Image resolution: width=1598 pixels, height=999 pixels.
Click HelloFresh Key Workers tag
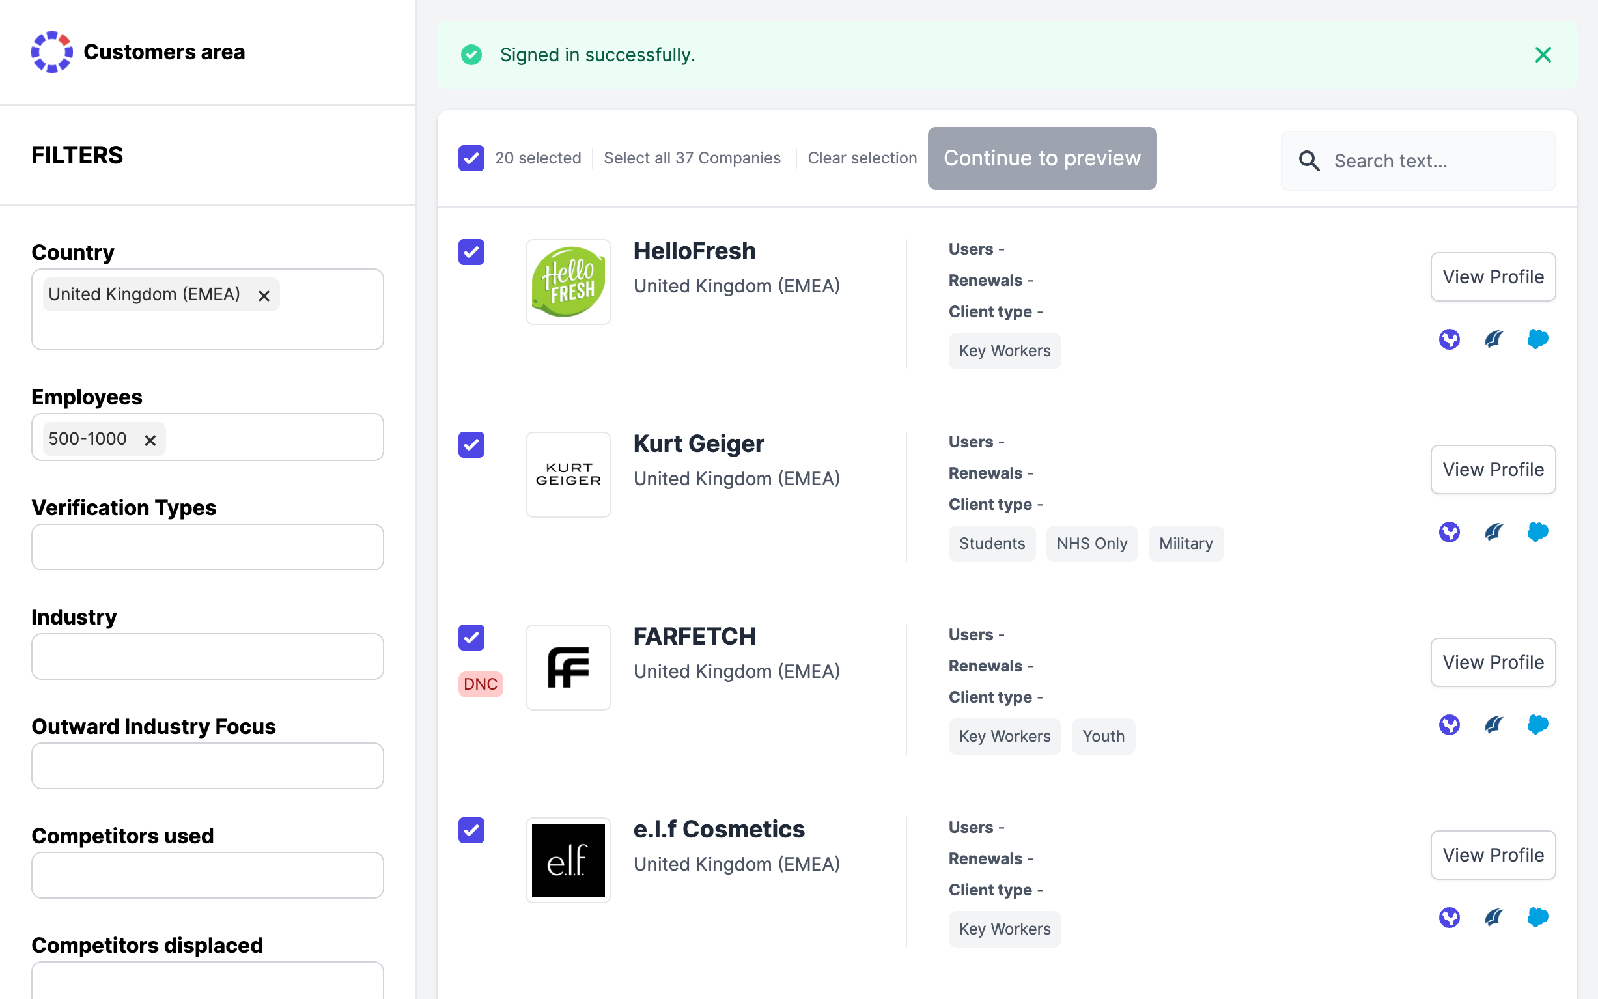[x=1005, y=351]
